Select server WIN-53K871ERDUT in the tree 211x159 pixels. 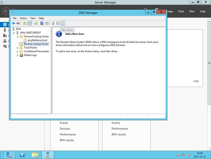(x=30, y=33)
